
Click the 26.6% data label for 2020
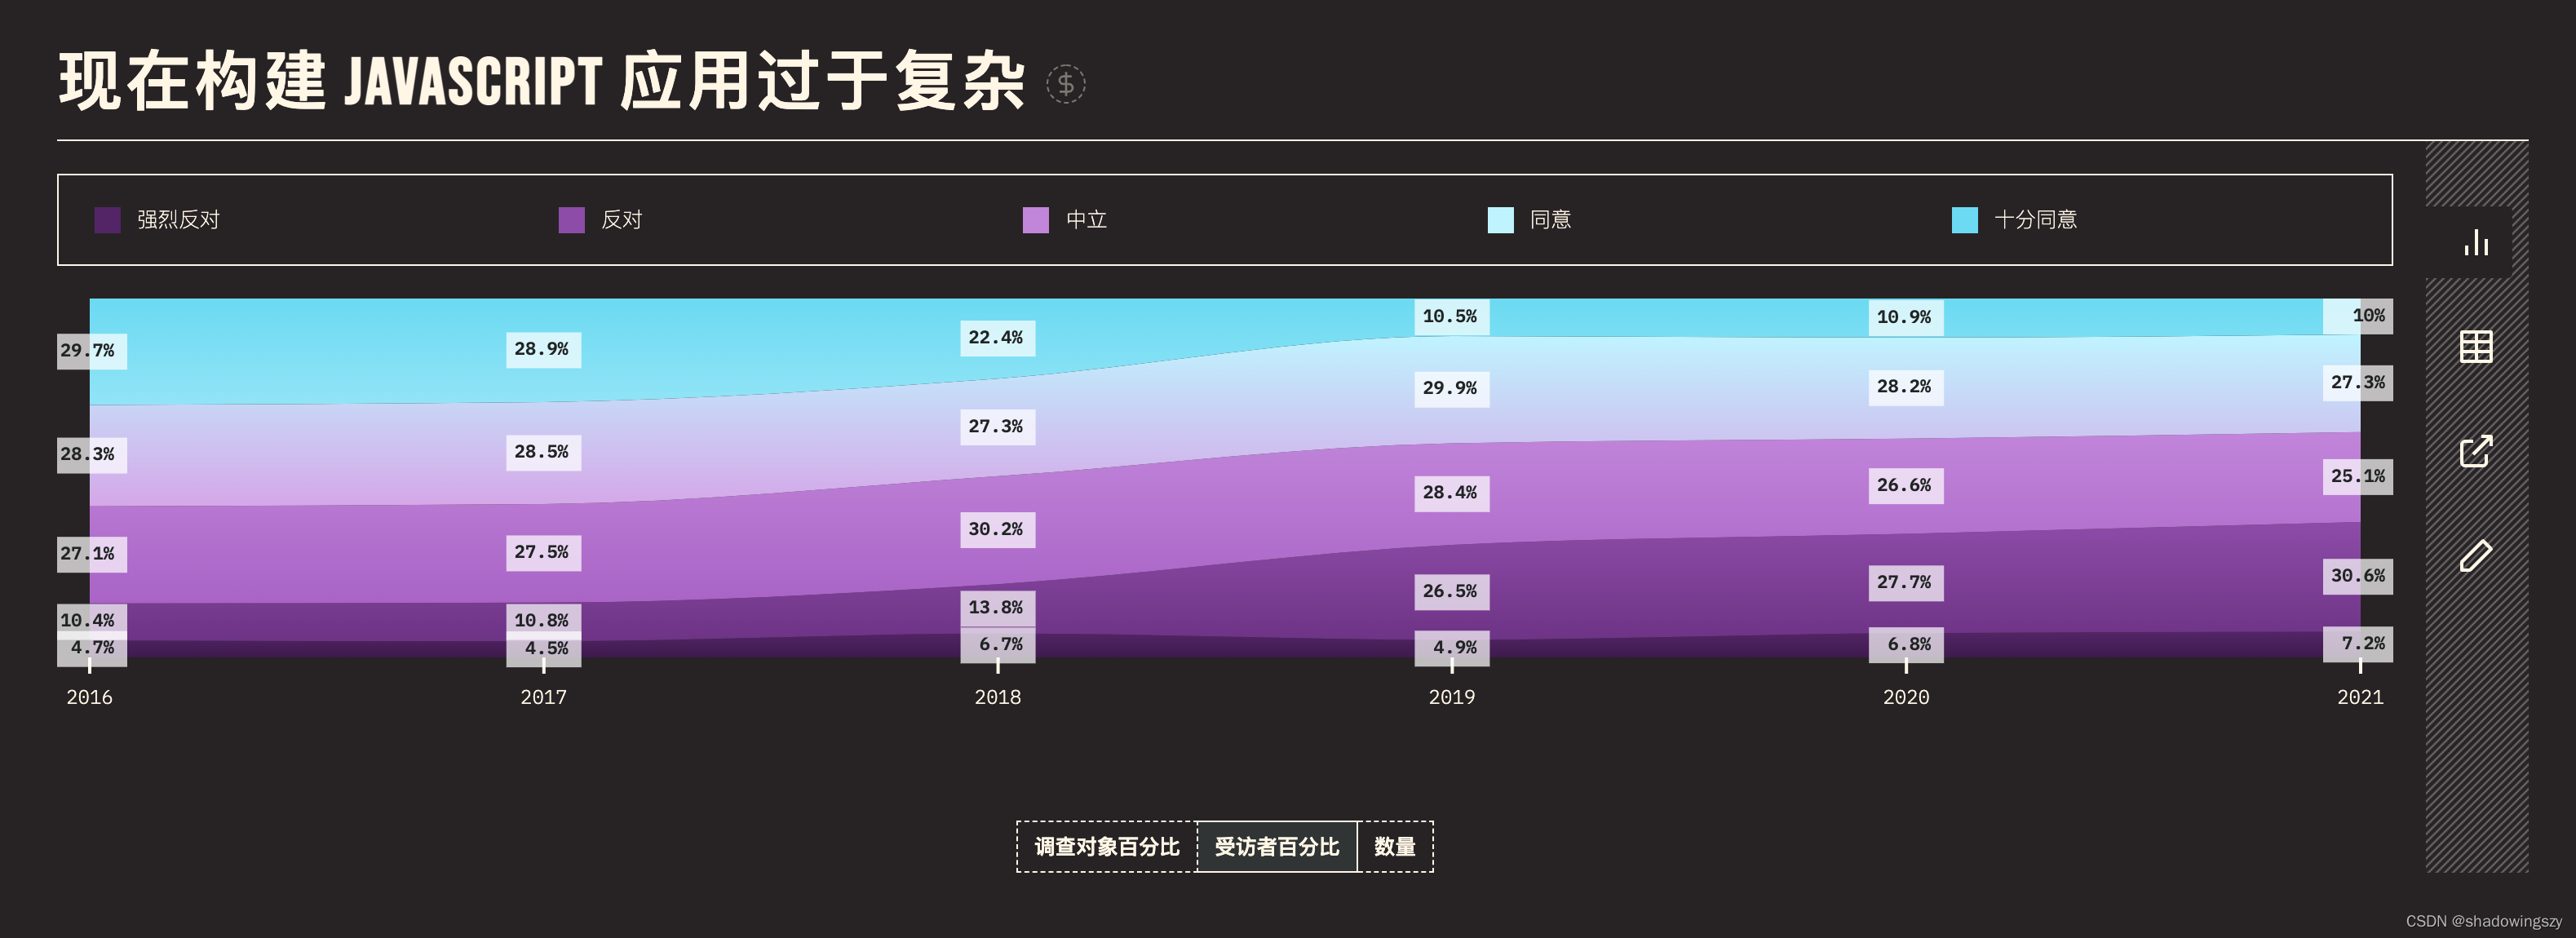(1905, 486)
